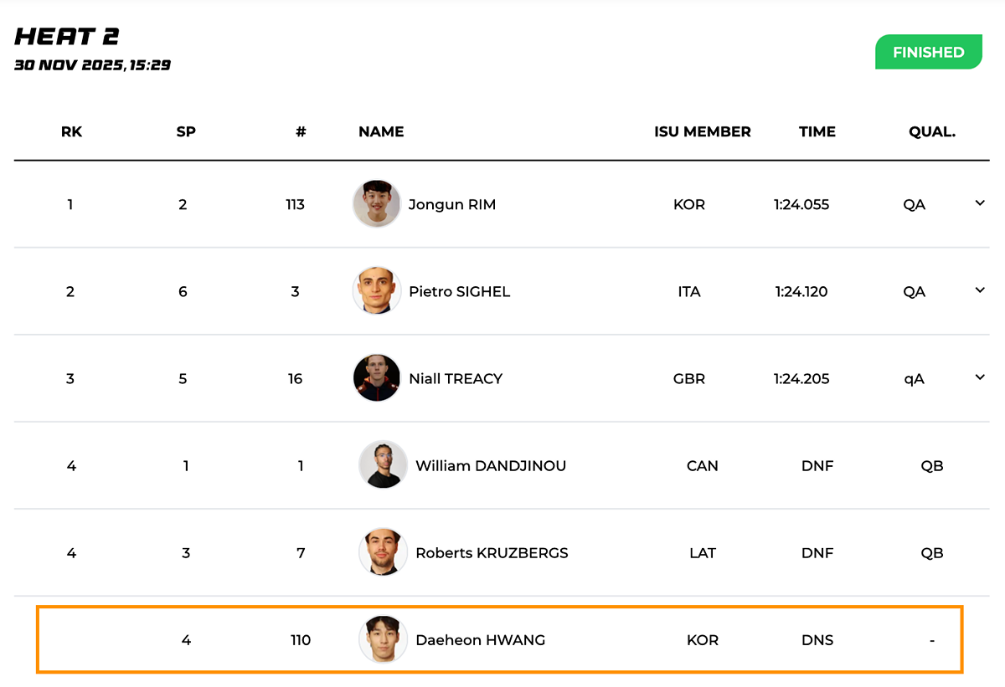
Task: Click Niall TREACY's profile photo
Action: [x=377, y=378]
